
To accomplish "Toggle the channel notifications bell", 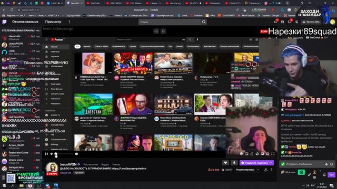I will click(x=234, y=163).
